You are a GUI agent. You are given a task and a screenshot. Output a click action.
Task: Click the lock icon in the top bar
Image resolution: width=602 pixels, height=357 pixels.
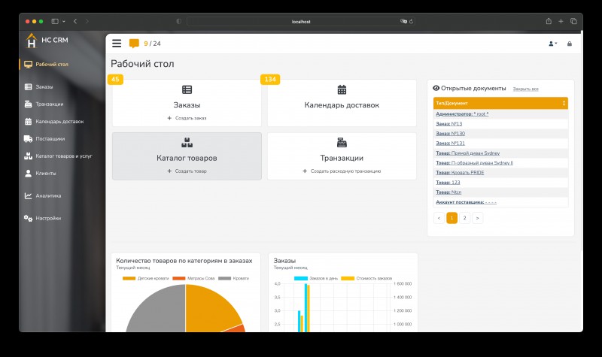click(x=570, y=44)
